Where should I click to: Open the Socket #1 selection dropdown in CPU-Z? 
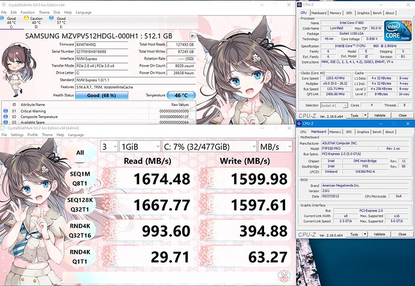tap(334, 106)
